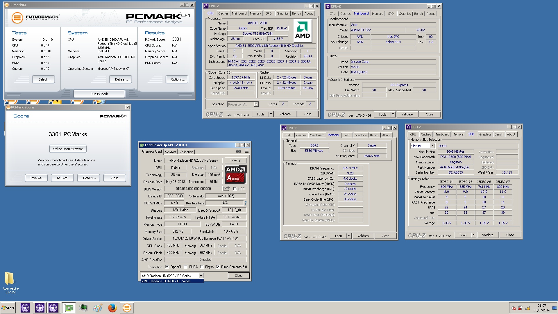This screenshot has width=558, height=314.
Task: Select AMD Radeon HD 8200 / R3 dropdown list entry
Action: [172, 281]
